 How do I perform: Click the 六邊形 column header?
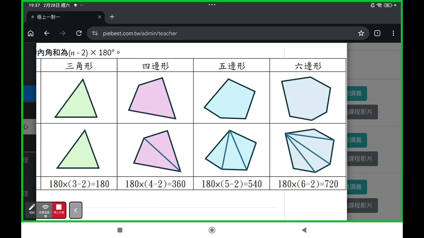[x=308, y=66]
